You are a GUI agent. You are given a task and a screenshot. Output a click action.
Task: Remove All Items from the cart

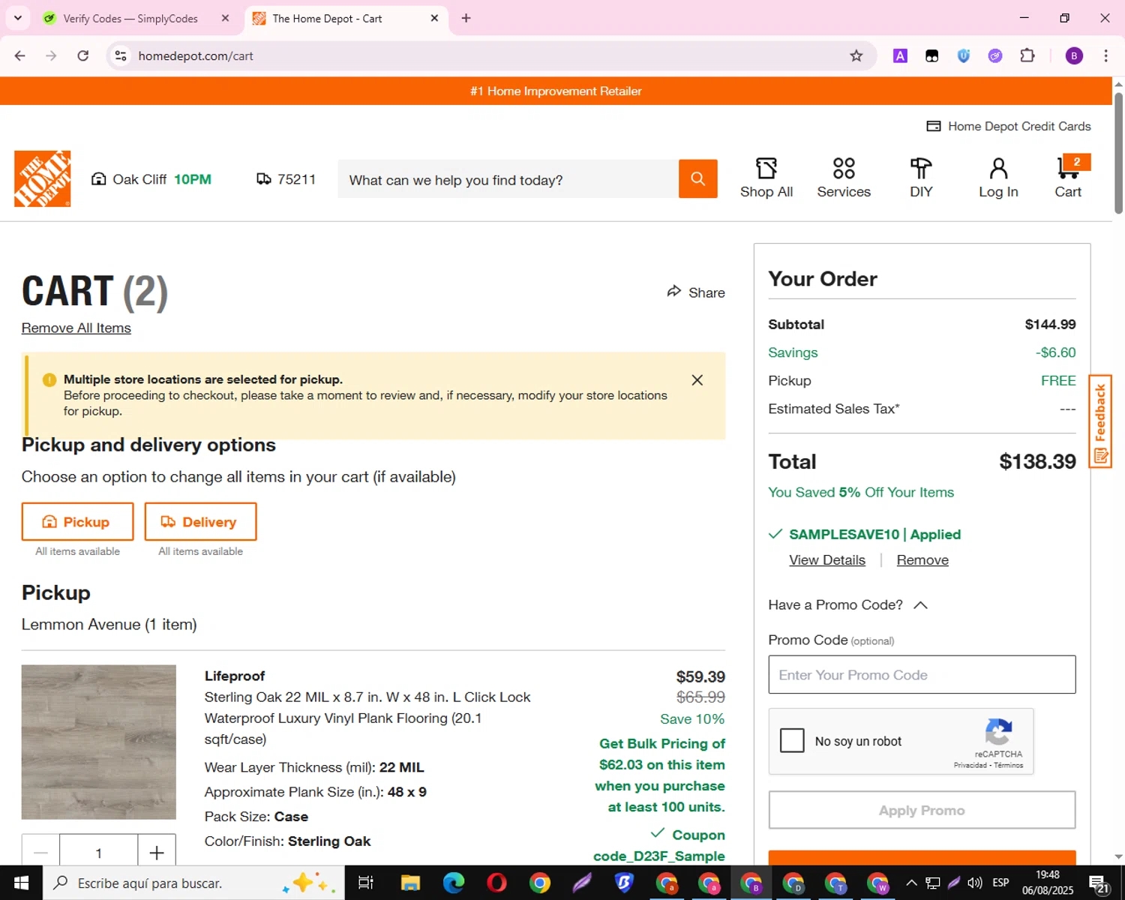coord(76,328)
